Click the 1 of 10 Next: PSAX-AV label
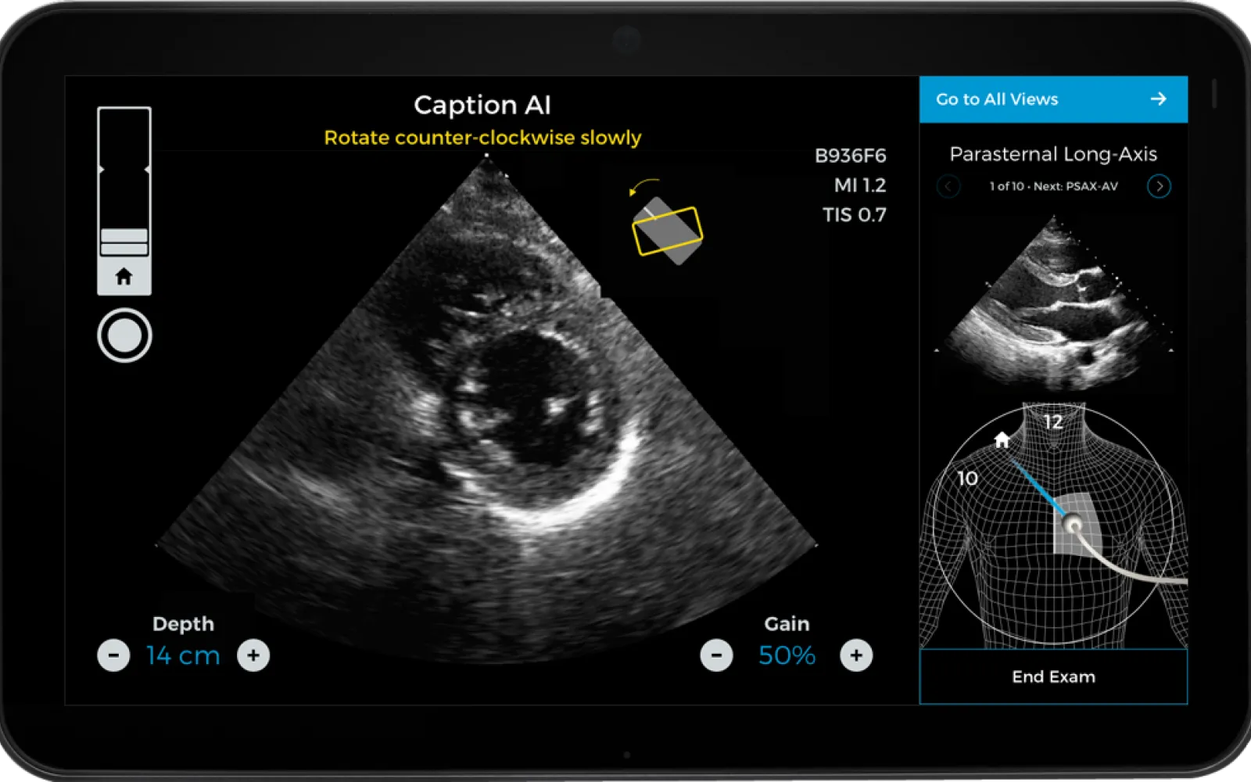The width and height of the screenshot is (1251, 782). click(1053, 186)
